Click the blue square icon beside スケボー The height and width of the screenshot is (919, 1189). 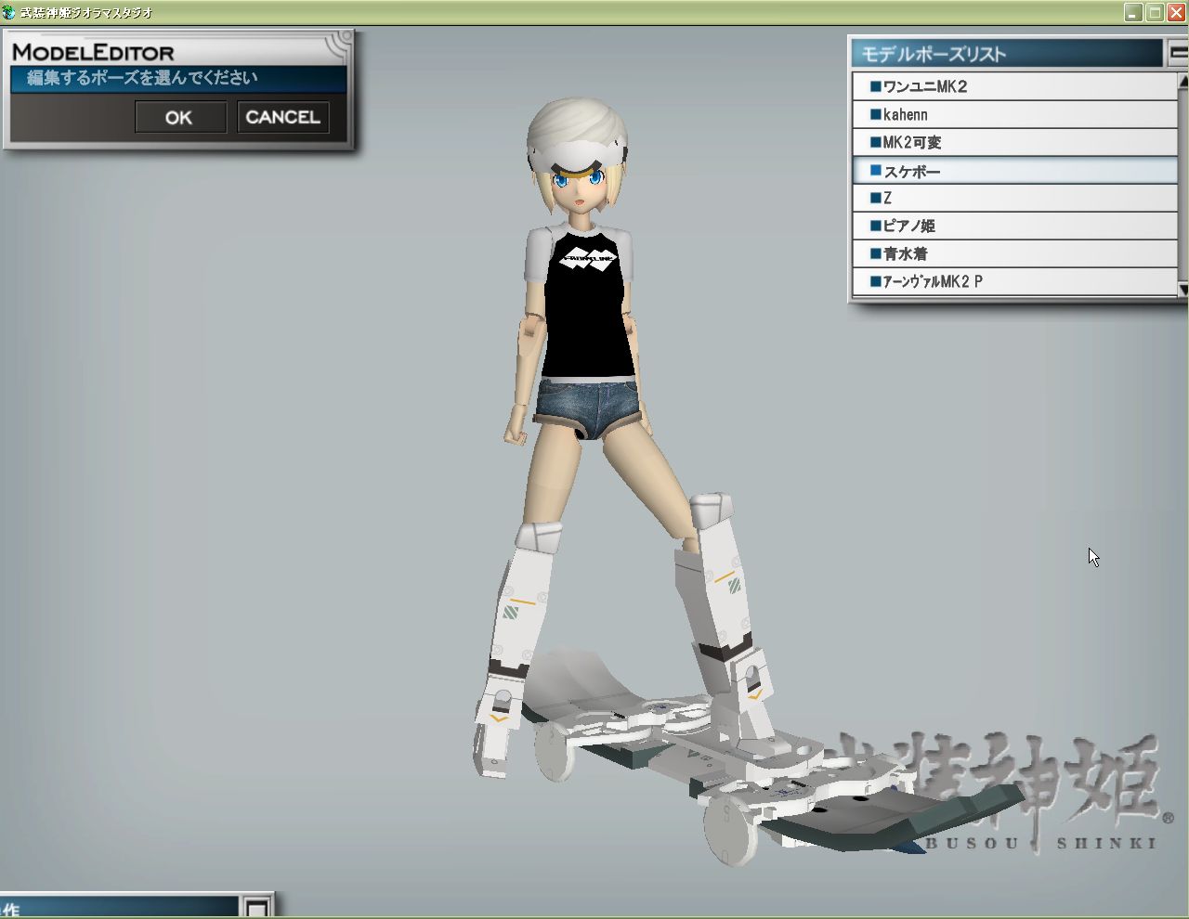pos(875,171)
